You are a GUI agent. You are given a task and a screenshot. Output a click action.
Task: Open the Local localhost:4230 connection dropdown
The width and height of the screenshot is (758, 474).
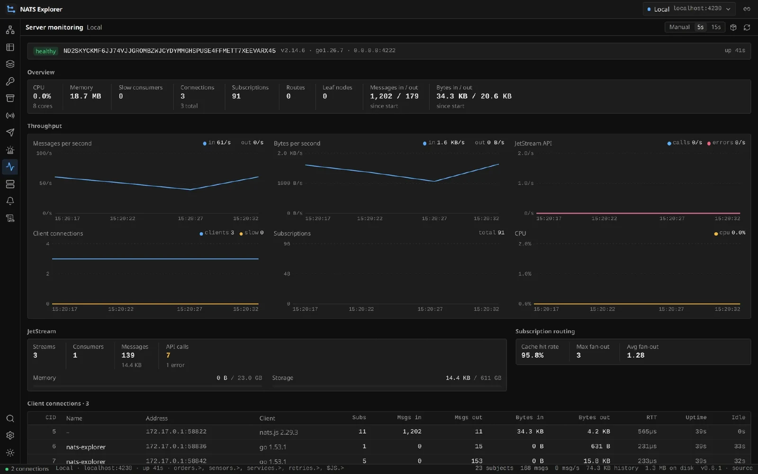coord(689,9)
